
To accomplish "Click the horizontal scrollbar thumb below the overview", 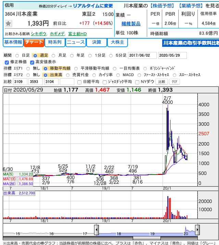I will click(x=147, y=238).
